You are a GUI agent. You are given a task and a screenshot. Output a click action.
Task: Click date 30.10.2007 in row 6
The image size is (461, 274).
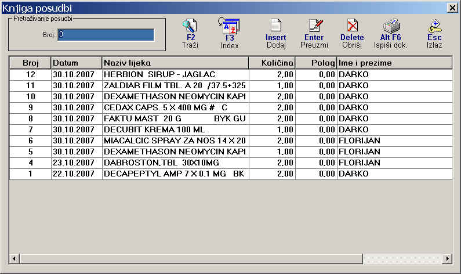click(x=74, y=140)
